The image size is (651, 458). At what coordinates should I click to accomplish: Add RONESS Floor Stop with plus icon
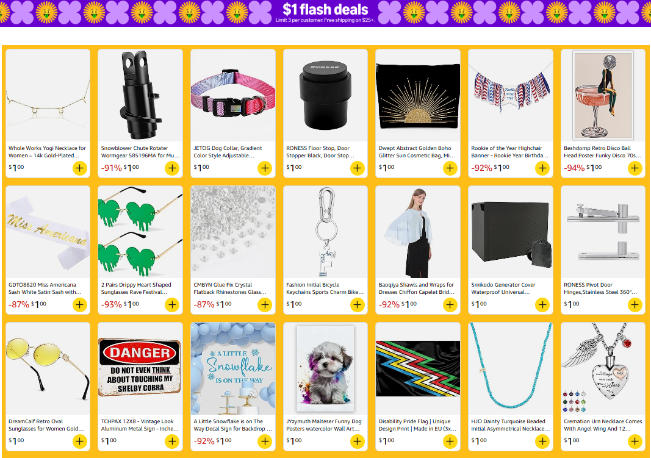point(357,168)
